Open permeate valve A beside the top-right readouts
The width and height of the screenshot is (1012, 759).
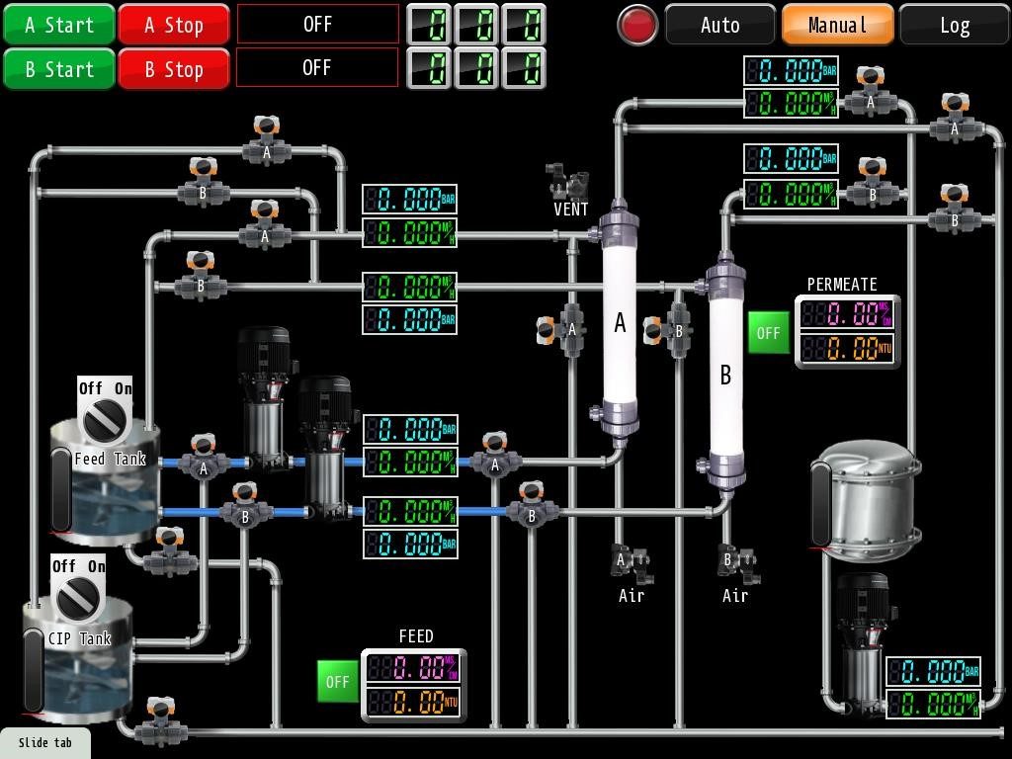pos(870,91)
